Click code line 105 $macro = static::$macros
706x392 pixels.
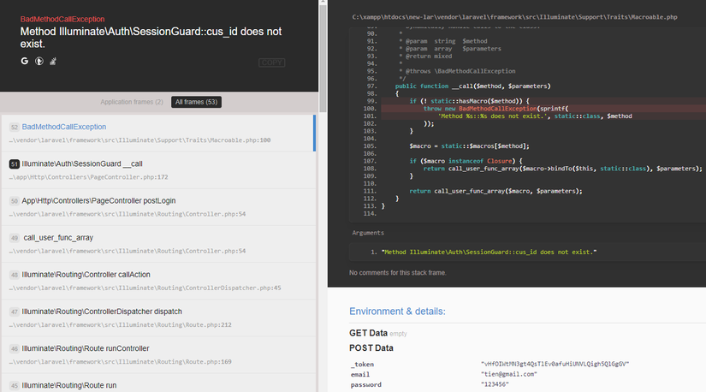pyautogui.click(x=469, y=146)
